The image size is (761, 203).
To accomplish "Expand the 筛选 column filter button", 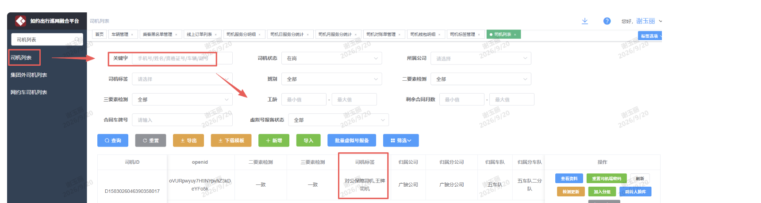I will (x=401, y=140).
